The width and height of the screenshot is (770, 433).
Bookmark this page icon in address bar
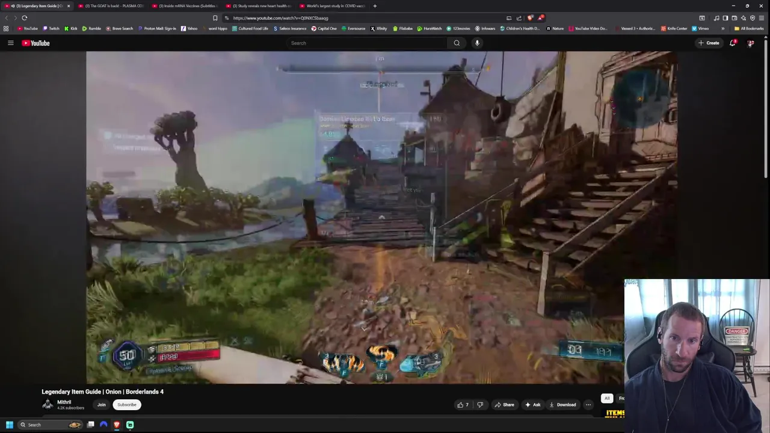pyautogui.click(x=215, y=18)
